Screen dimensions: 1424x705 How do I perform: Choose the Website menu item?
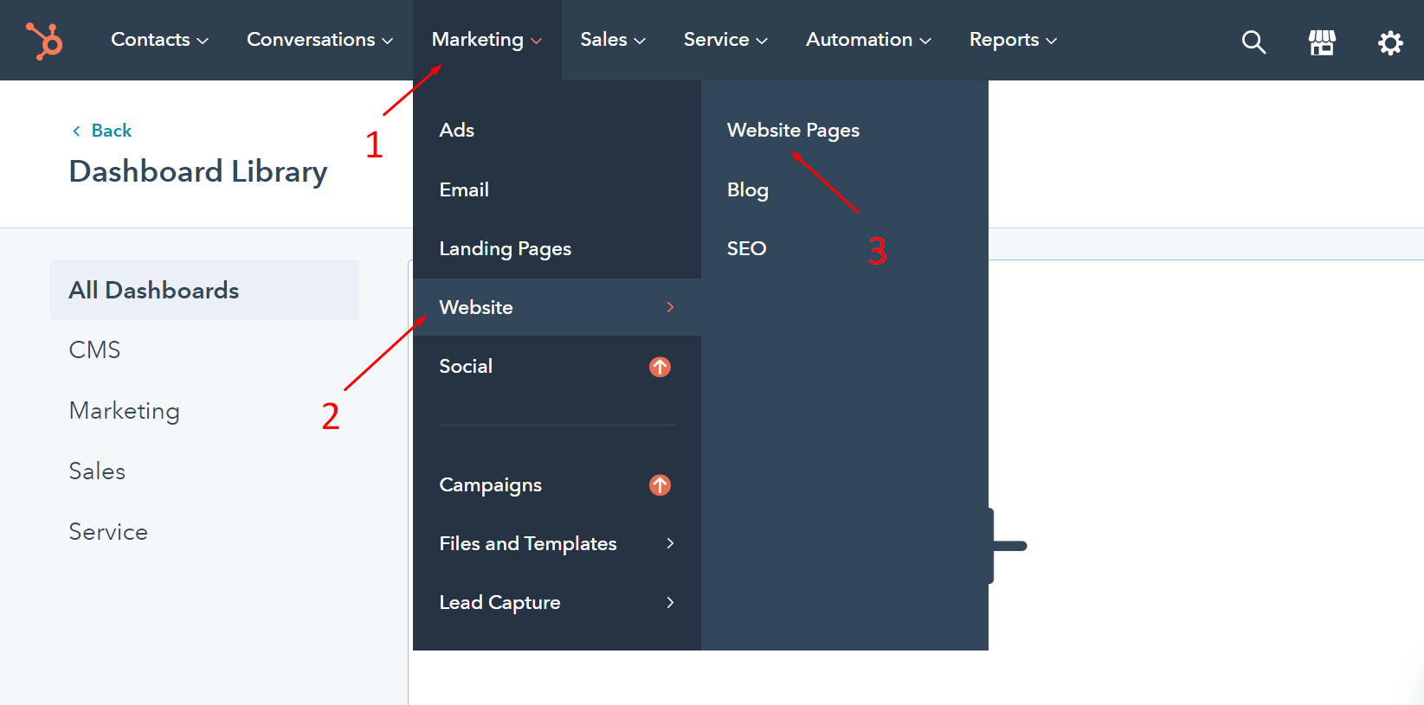[557, 307]
